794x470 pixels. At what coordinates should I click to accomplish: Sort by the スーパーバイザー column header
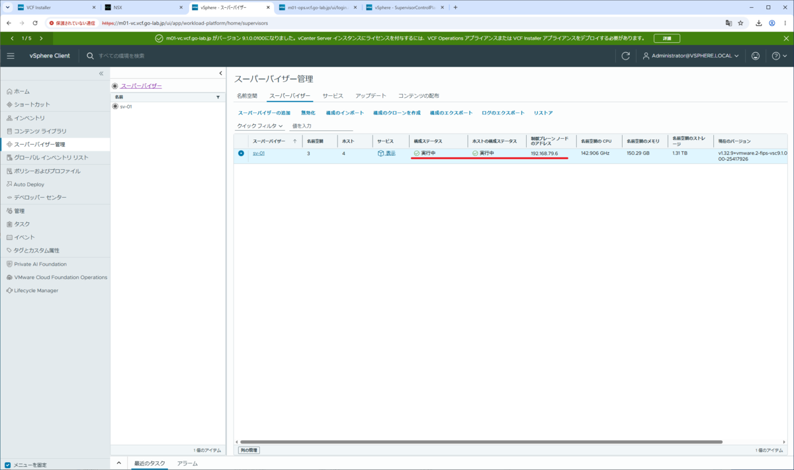[x=269, y=141]
